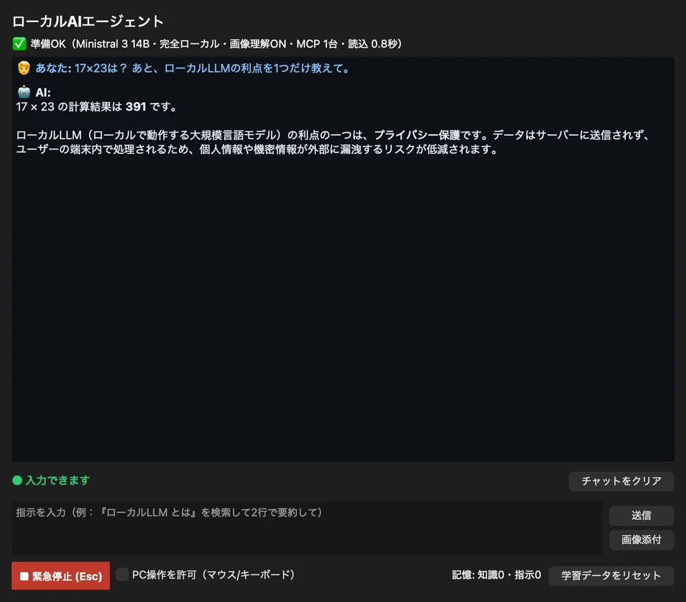Image resolution: width=686 pixels, height=602 pixels.
Task: Click the AI: speaker label
Action: 43,92
